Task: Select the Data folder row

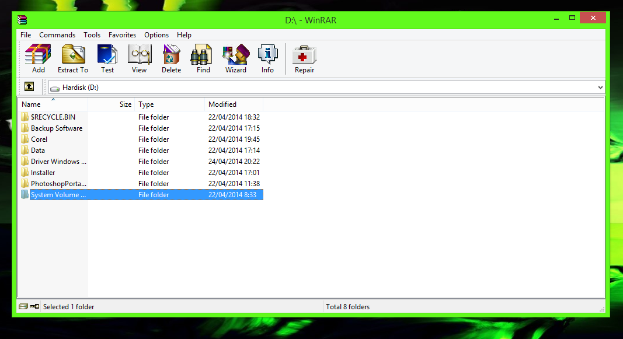Action: coord(141,151)
